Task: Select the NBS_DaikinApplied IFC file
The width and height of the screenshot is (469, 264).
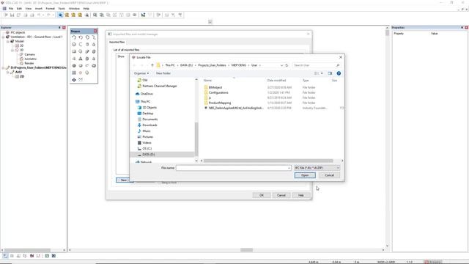Action: pyautogui.click(x=236, y=108)
